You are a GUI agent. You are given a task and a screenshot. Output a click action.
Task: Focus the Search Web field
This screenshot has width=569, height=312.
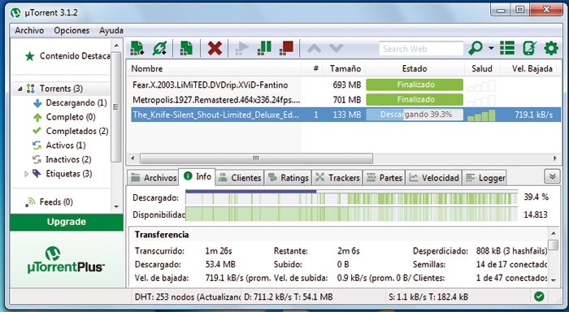point(421,49)
